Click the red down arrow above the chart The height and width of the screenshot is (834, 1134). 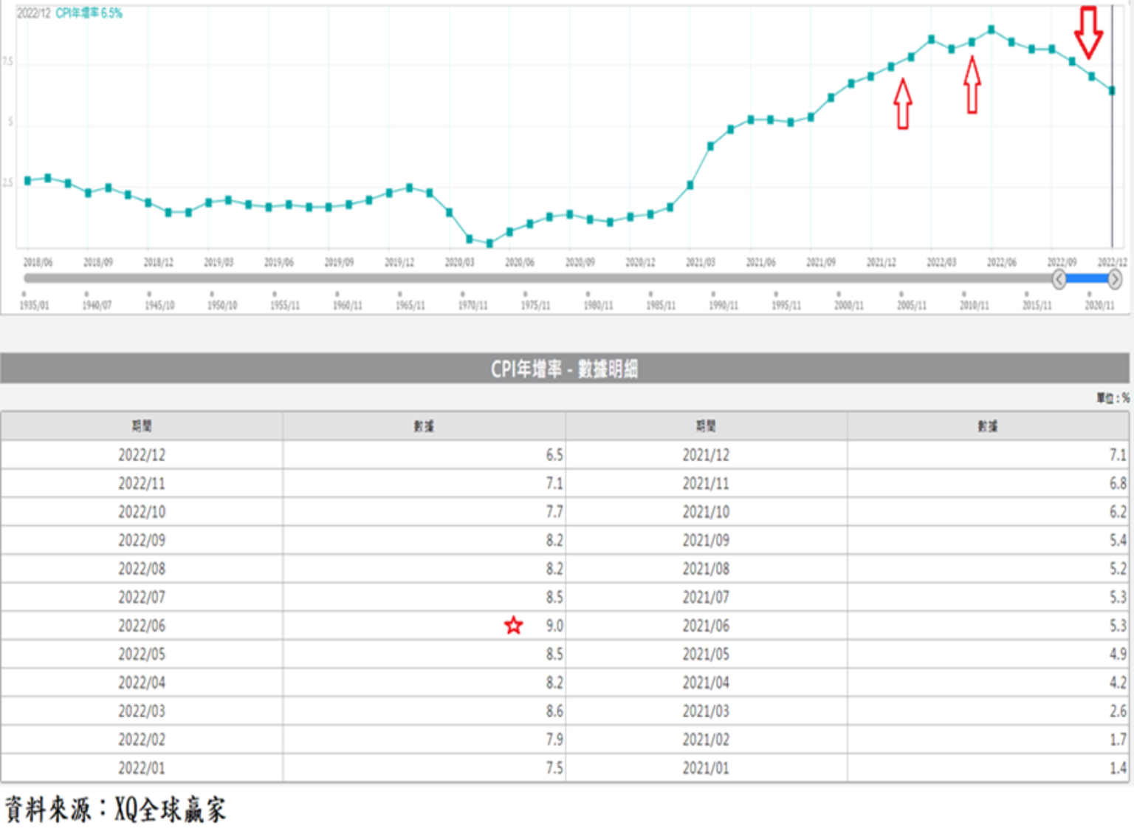(x=1088, y=31)
